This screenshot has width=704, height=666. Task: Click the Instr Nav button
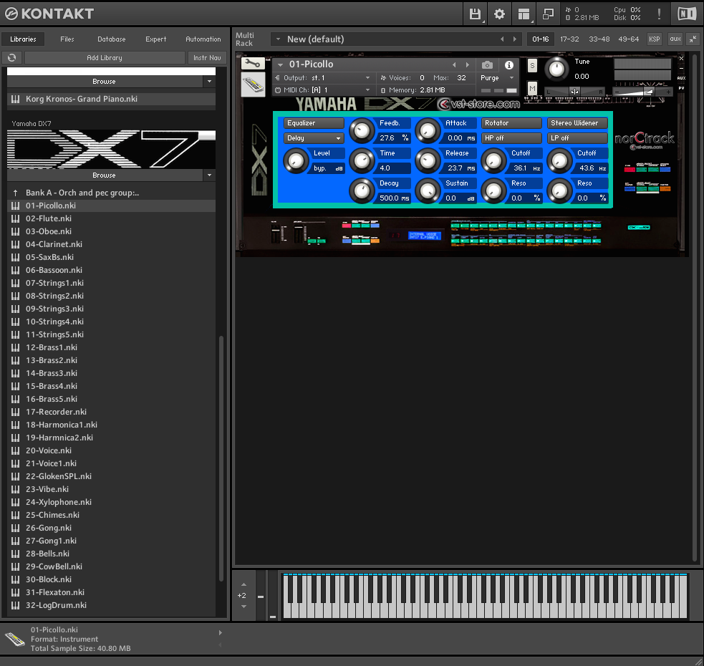pos(207,57)
